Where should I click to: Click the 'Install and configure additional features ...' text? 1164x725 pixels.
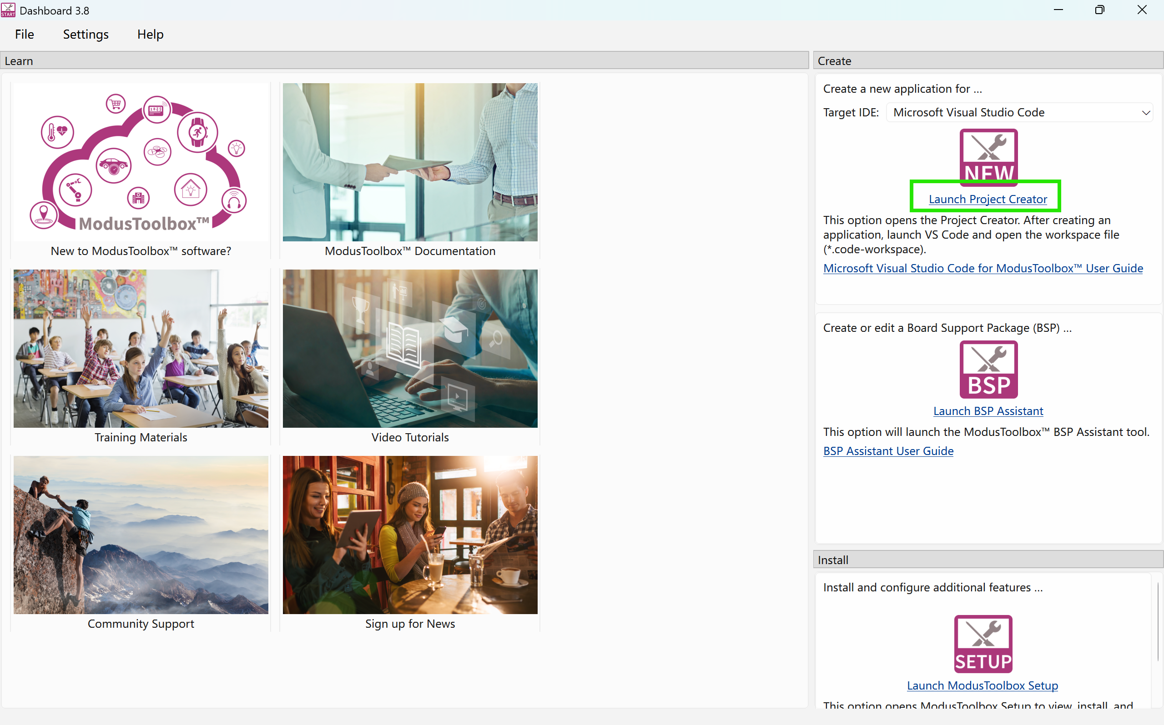[x=933, y=587]
